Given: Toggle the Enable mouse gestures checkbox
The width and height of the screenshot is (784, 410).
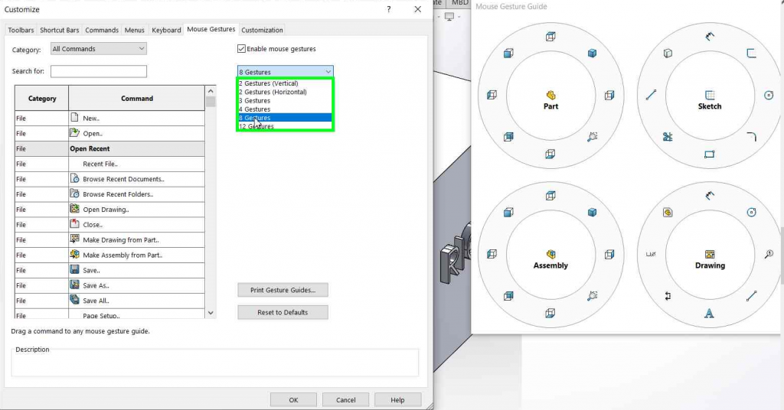Looking at the screenshot, I should point(242,49).
